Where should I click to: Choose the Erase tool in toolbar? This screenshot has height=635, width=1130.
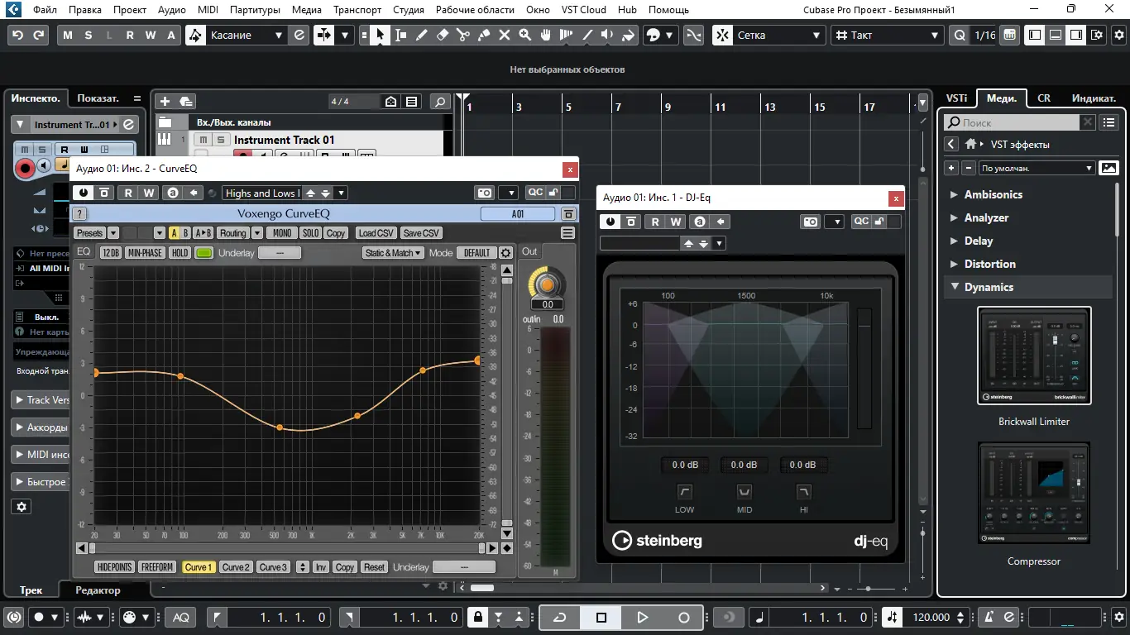pyautogui.click(x=442, y=36)
